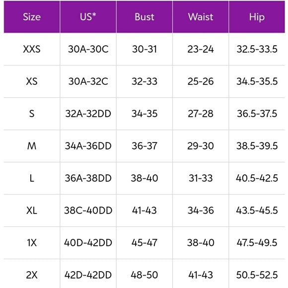Click the Size column header

(32, 17)
